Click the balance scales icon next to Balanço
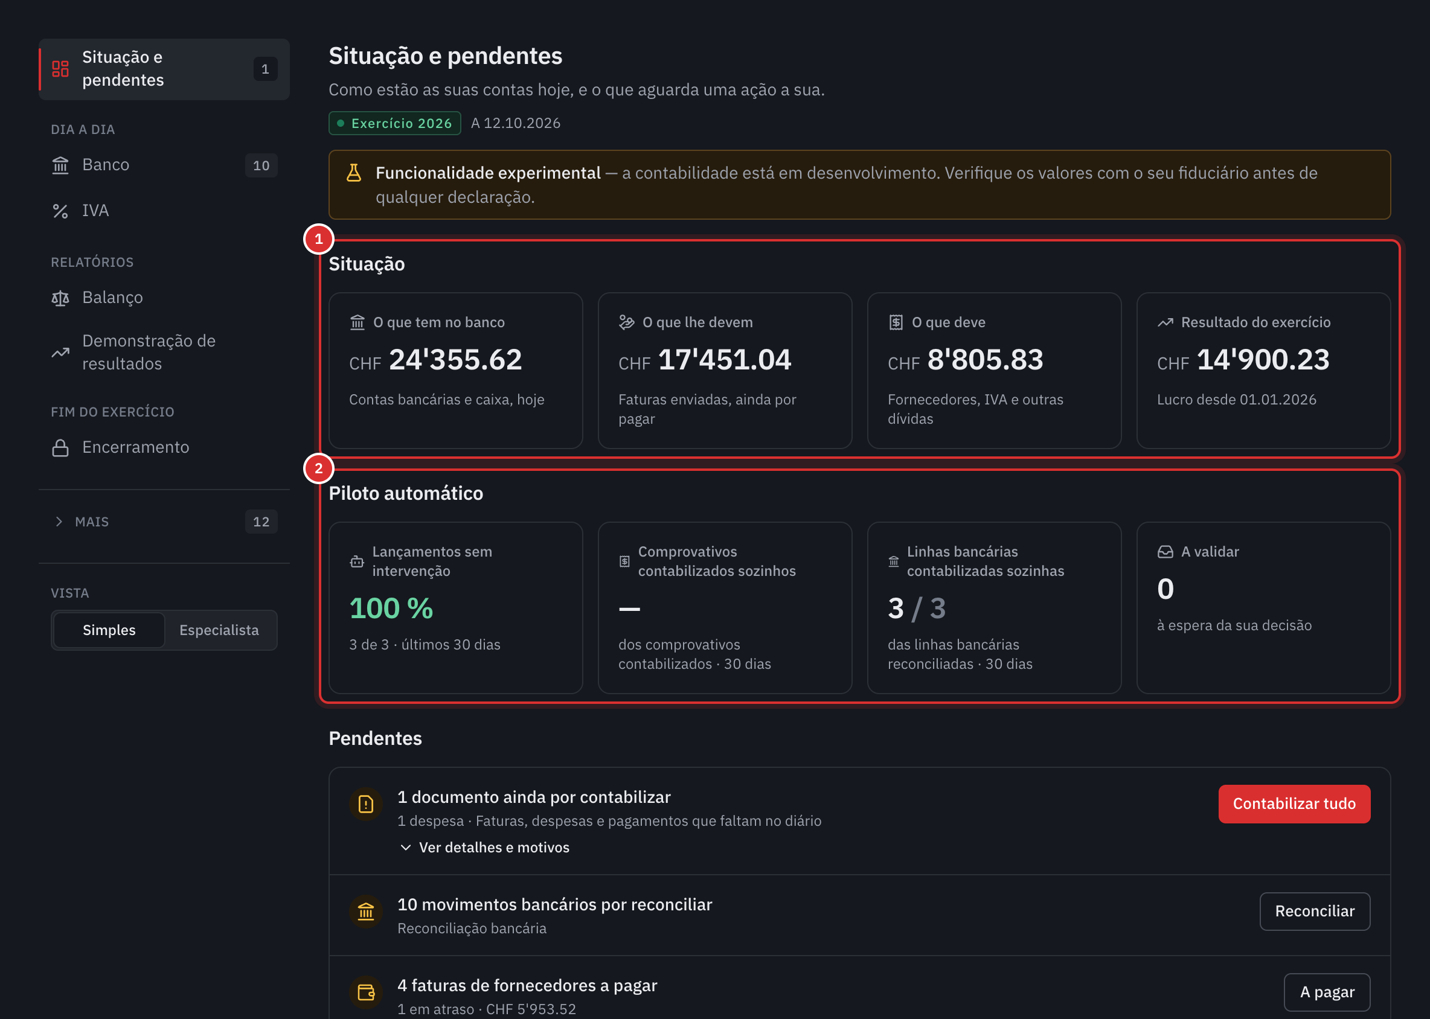Image resolution: width=1430 pixels, height=1019 pixels. 60,298
